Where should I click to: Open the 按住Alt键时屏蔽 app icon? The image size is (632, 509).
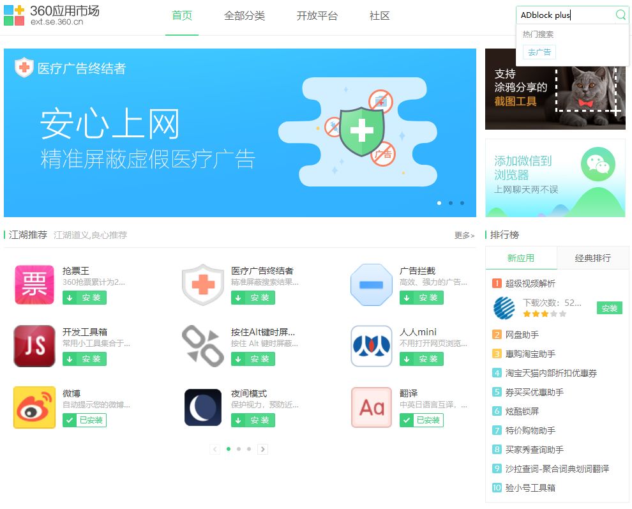click(x=203, y=346)
